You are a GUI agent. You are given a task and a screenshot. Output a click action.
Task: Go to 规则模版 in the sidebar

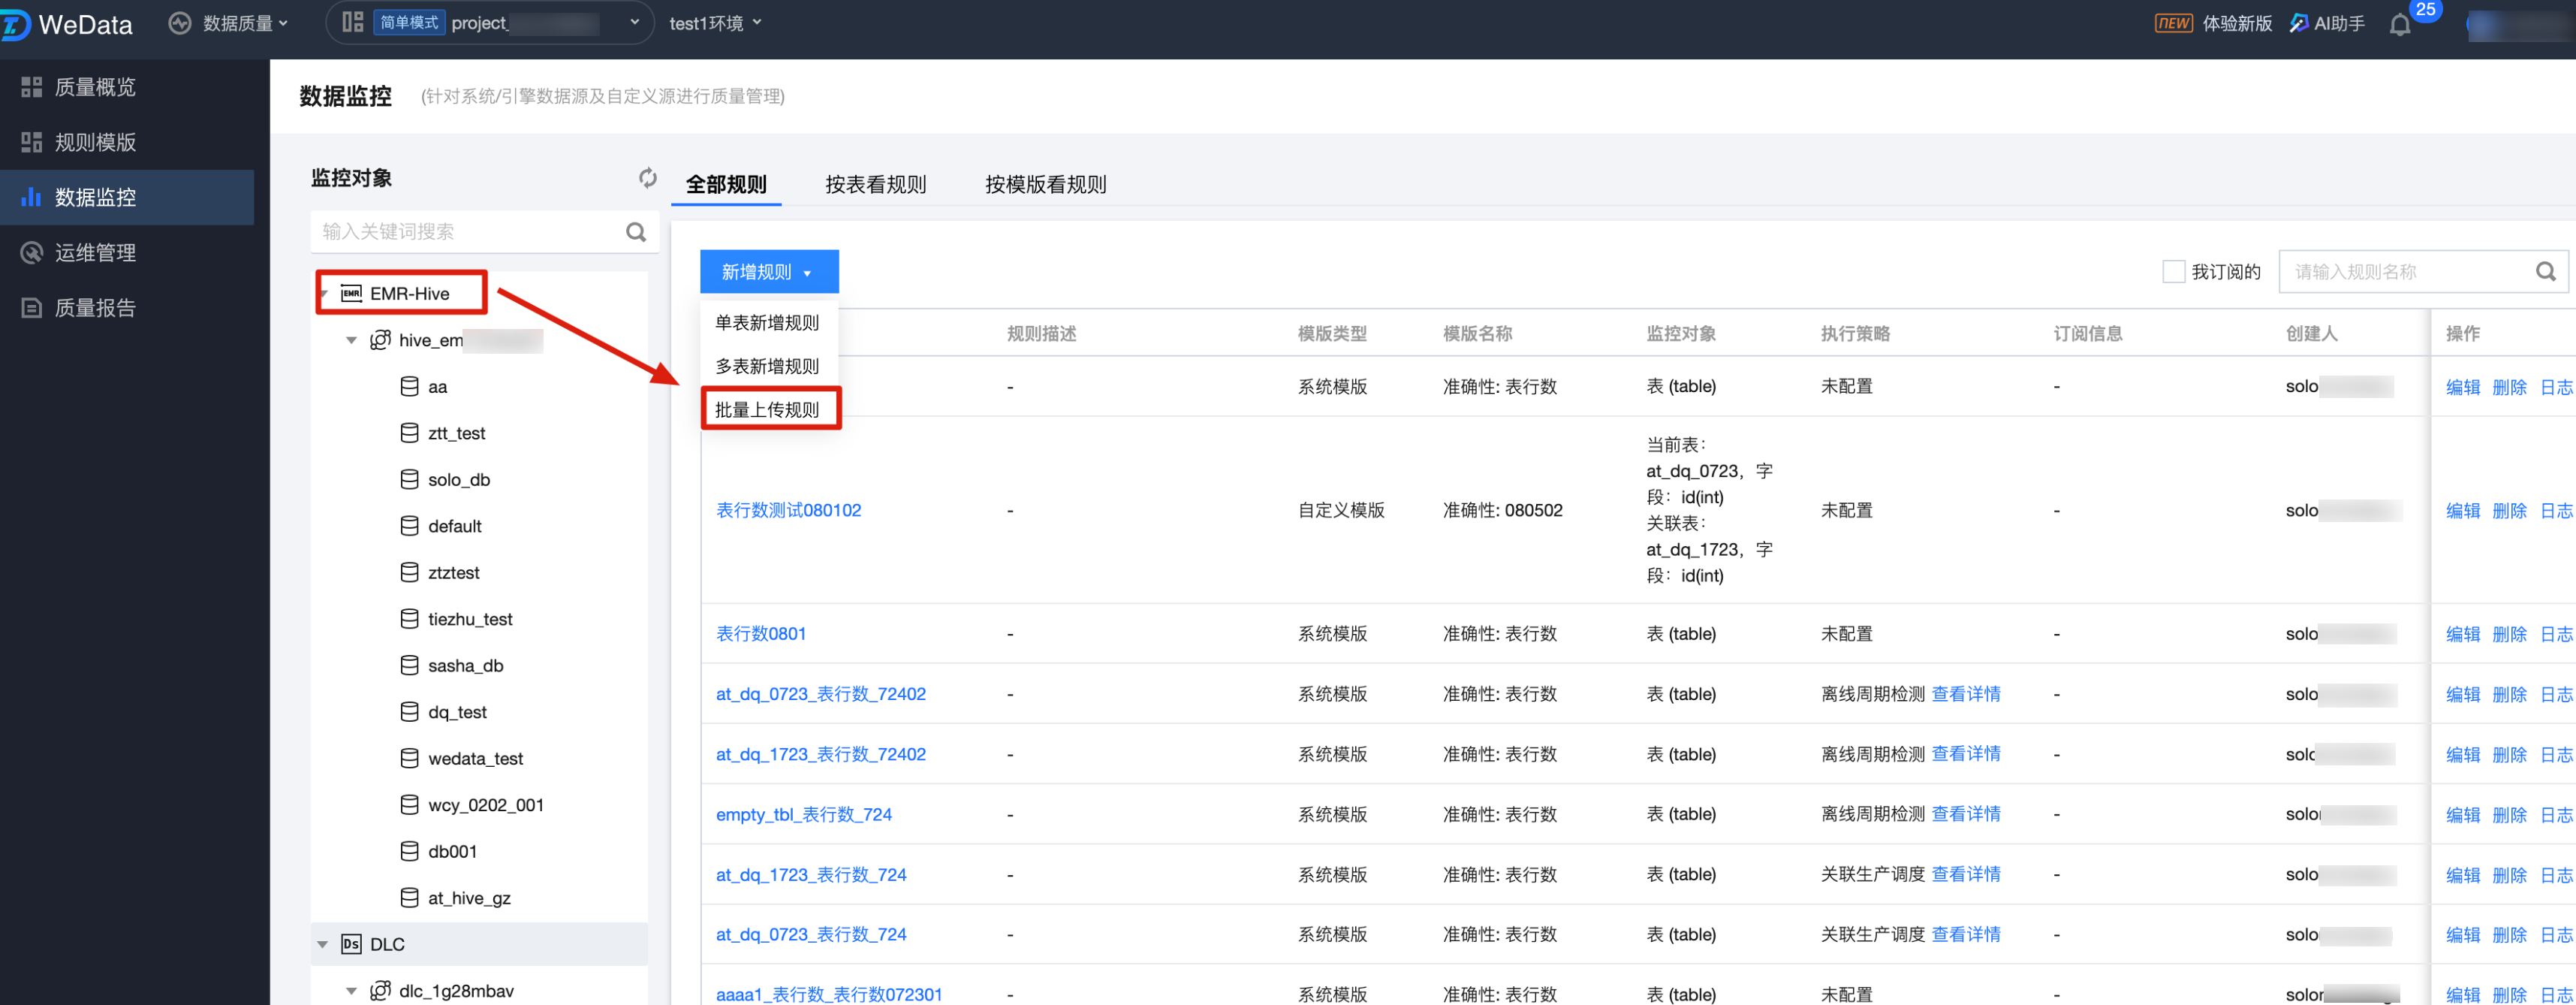94,142
